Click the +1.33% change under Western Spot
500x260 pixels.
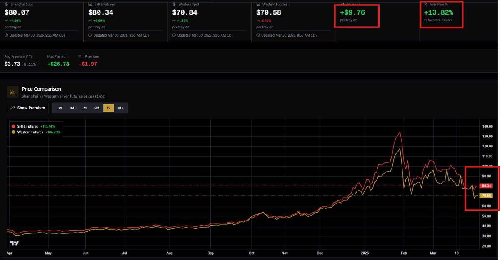[x=182, y=20]
